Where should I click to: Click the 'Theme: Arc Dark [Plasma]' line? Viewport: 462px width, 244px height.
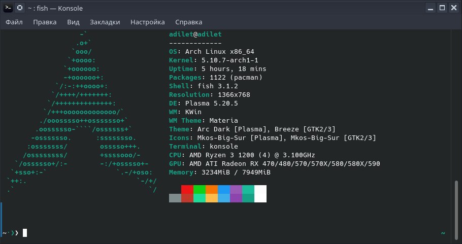click(x=252, y=129)
